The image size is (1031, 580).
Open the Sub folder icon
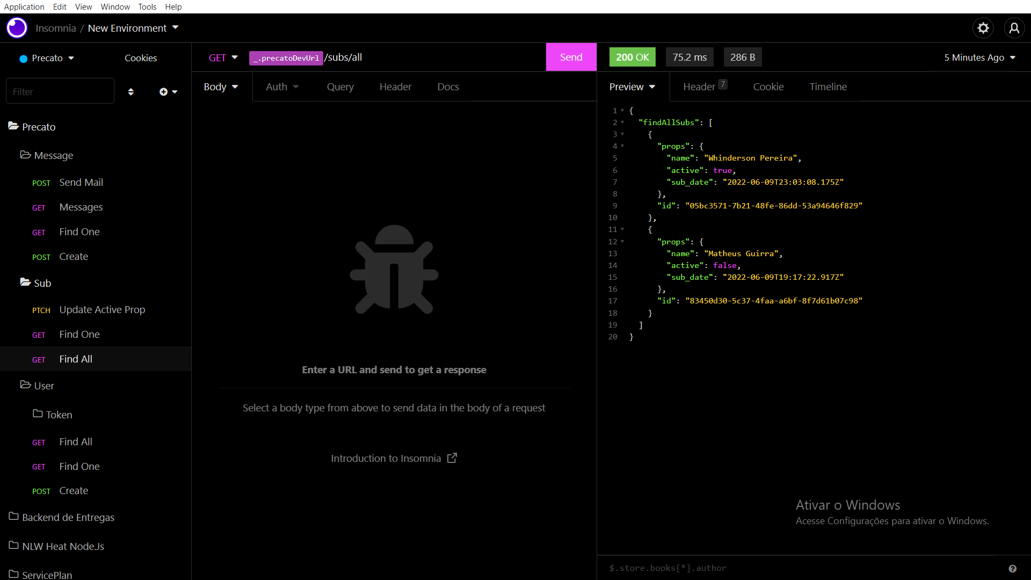pyautogui.click(x=25, y=282)
